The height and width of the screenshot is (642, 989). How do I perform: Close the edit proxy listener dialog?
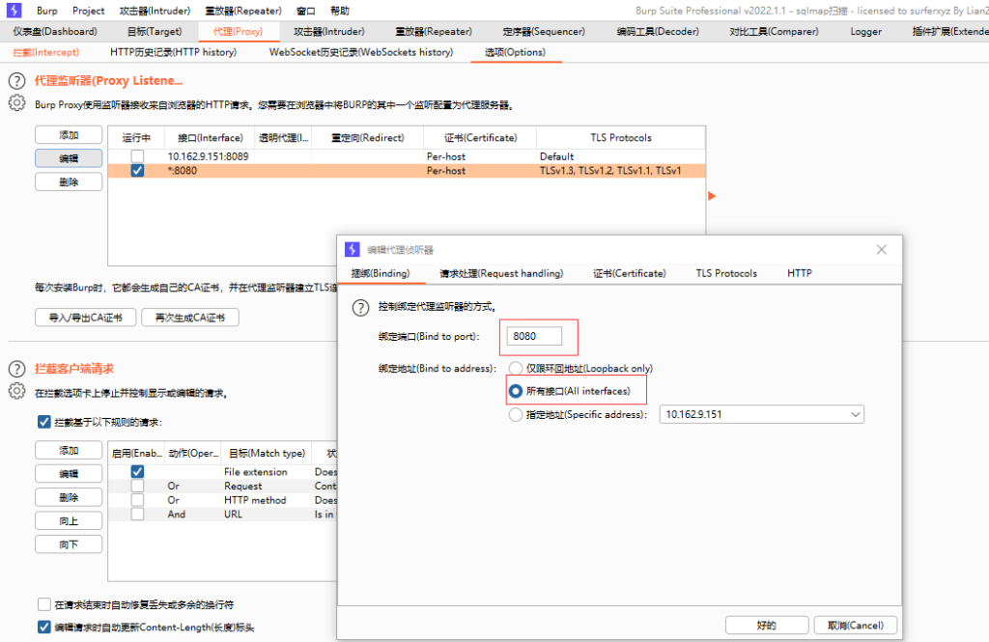click(881, 250)
